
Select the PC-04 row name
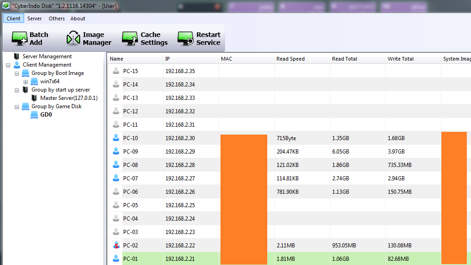(130, 218)
